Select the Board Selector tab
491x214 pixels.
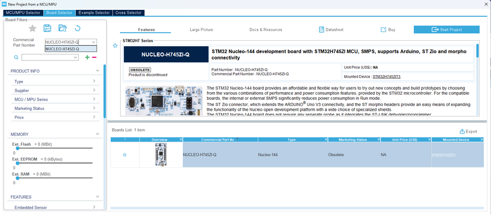click(60, 12)
